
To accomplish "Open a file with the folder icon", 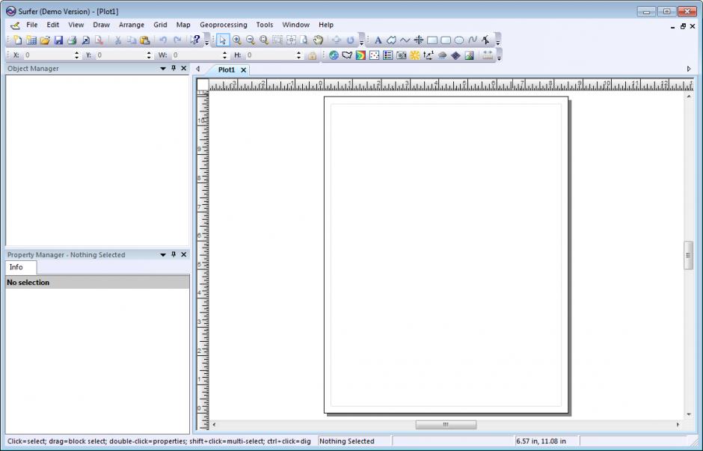I will point(45,40).
